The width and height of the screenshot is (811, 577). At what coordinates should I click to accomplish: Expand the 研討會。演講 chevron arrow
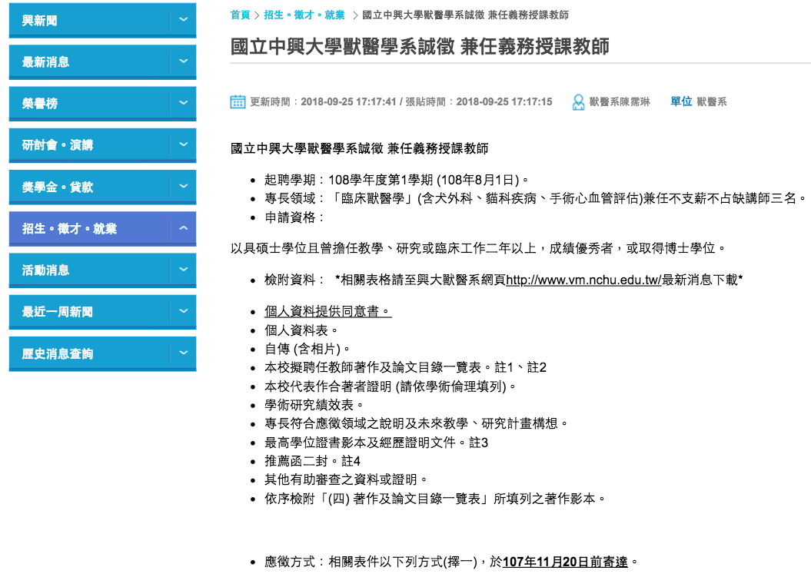pos(183,144)
